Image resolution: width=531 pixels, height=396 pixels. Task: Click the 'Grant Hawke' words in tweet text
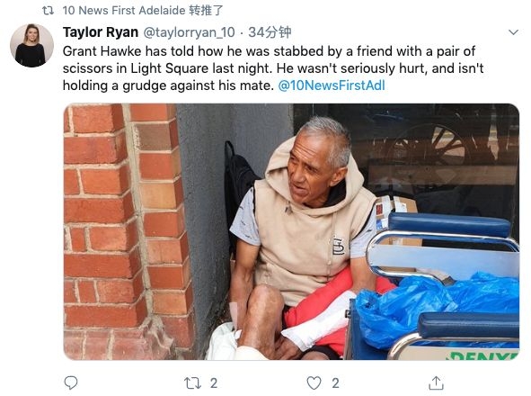pos(102,51)
